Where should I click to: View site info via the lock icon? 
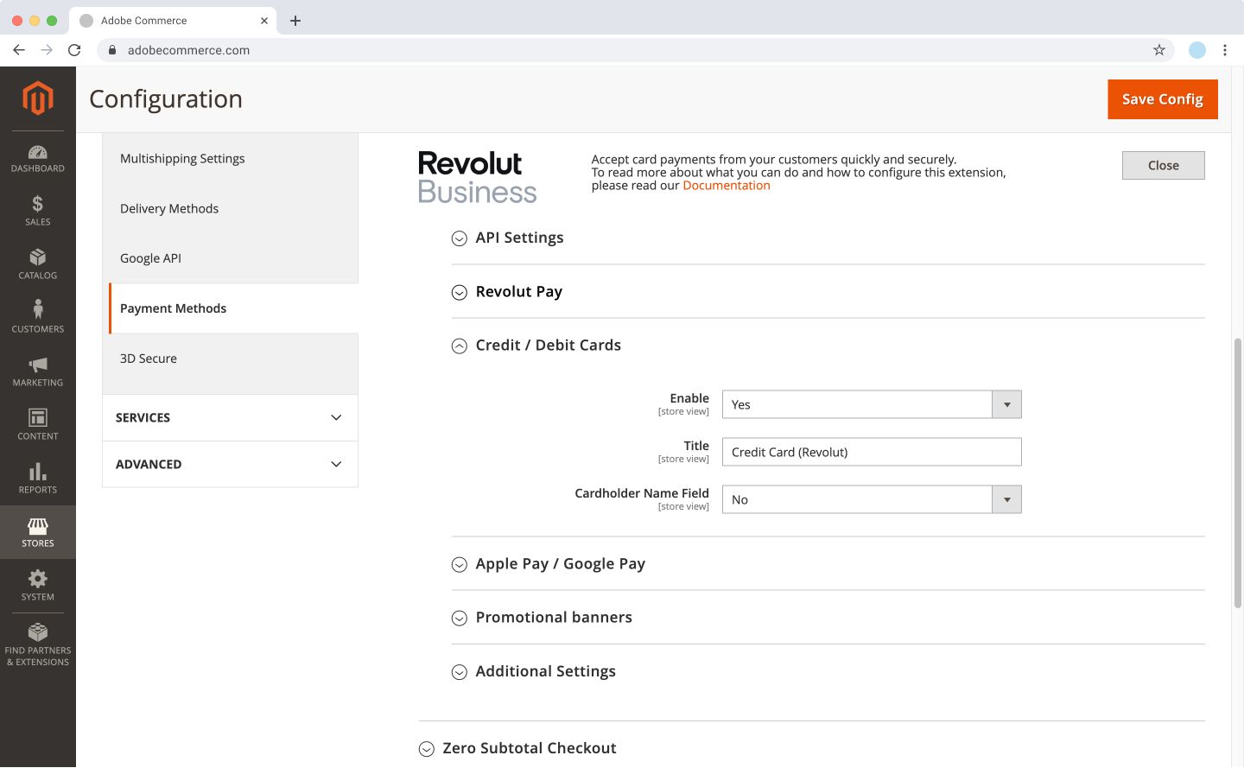point(112,50)
